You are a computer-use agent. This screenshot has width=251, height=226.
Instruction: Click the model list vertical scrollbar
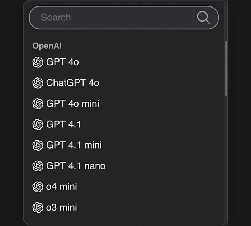tap(226, 68)
